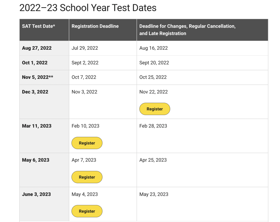The height and width of the screenshot is (222, 280).
Task: Select the Dec 3, 2022 test date cell
Action: 44,102
